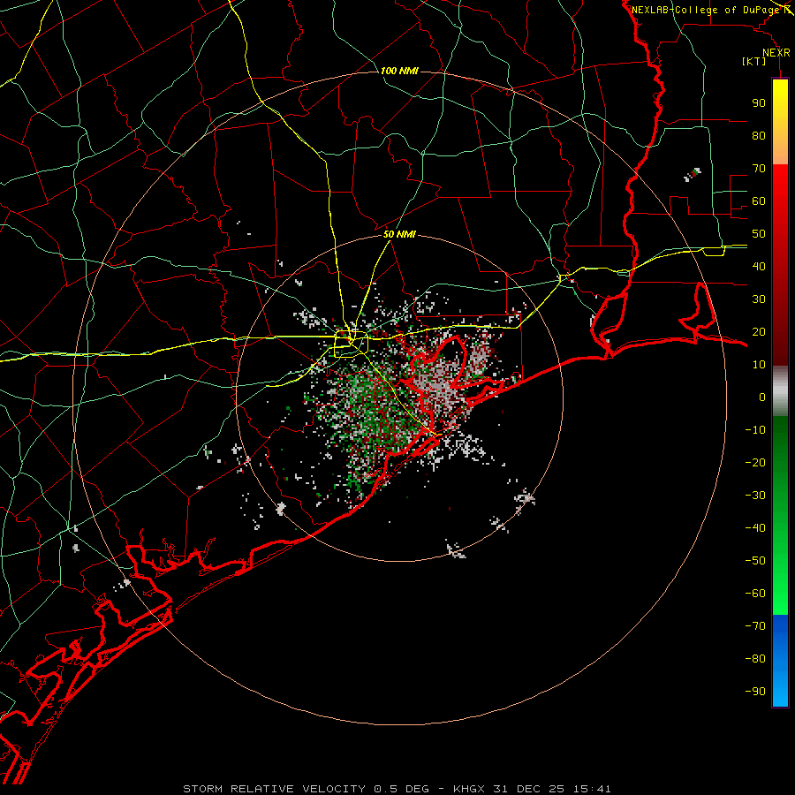The height and width of the screenshot is (795, 795).
Task: Click the -70 value on velocity scale
Action: (755, 626)
